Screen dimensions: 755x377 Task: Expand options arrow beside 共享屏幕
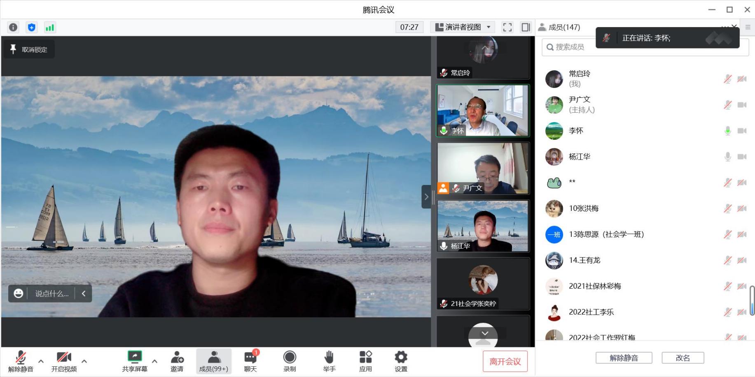(154, 361)
